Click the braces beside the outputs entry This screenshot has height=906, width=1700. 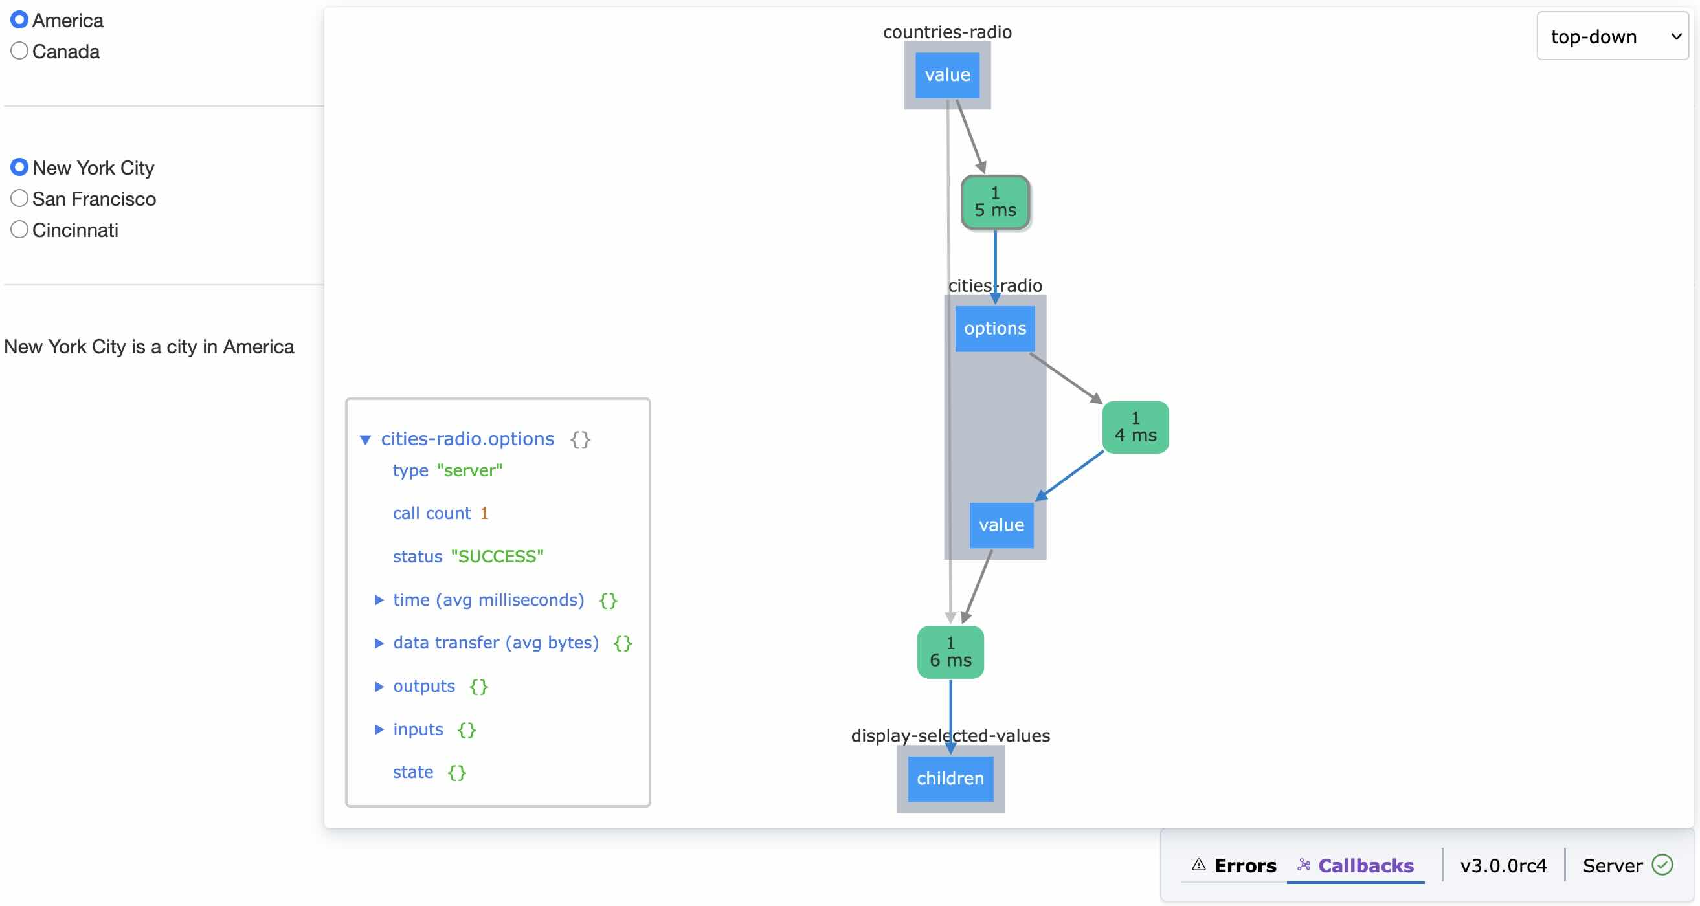[478, 686]
